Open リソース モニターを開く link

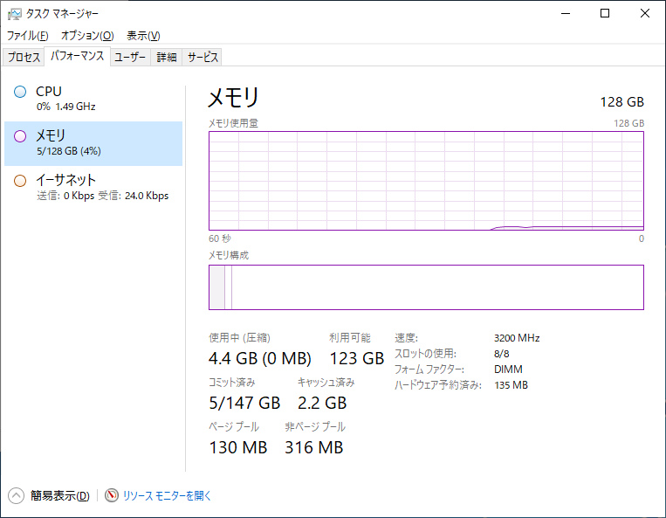click(167, 495)
